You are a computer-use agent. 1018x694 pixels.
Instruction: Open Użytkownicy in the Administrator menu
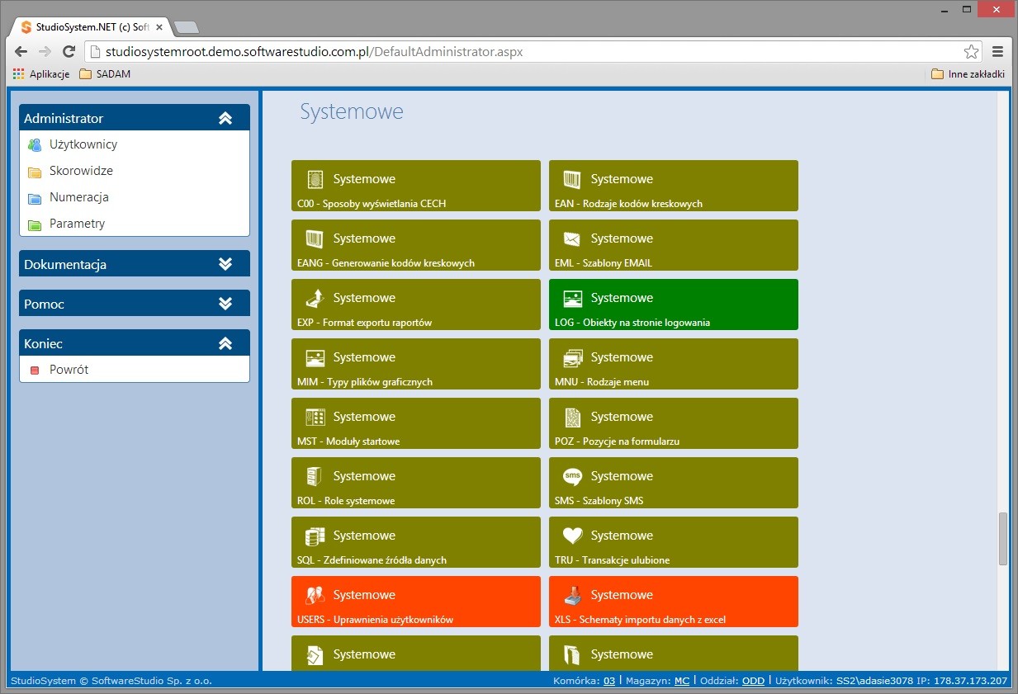click(x=83, y=144)
